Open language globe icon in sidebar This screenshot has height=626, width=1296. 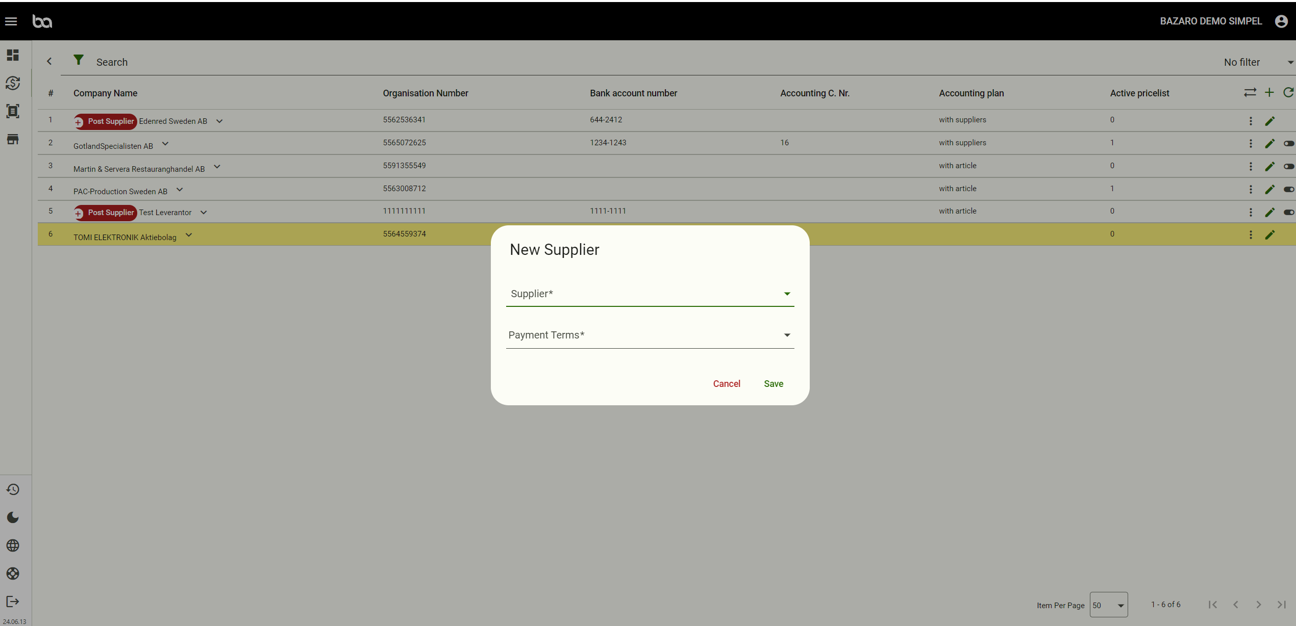pos(13,545)
